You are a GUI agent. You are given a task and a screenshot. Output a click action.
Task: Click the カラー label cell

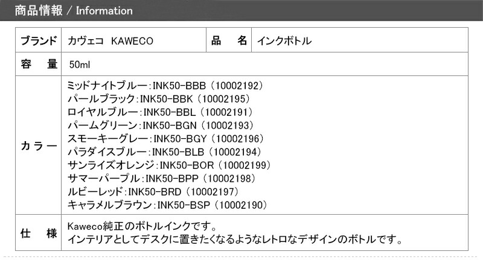39,145
